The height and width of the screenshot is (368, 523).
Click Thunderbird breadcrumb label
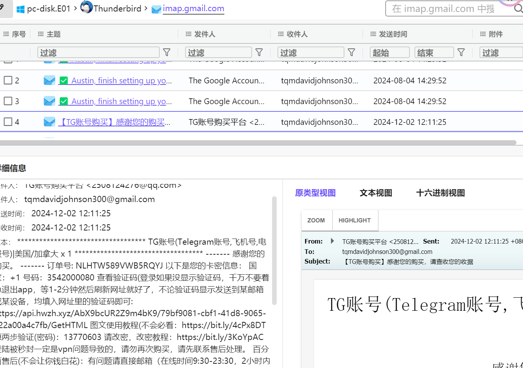pos(117,8)
